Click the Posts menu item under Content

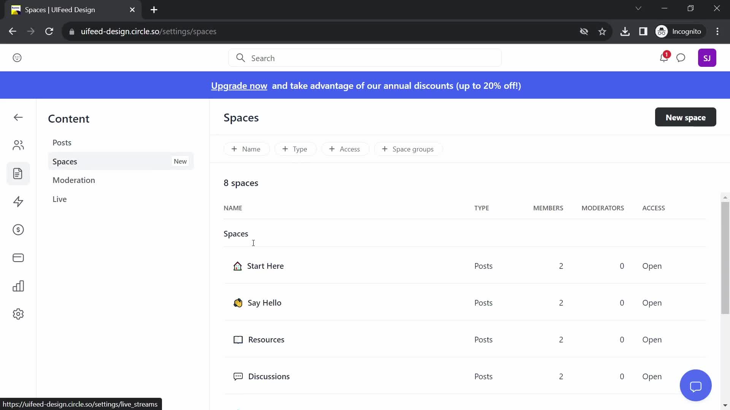pos(62,143)
